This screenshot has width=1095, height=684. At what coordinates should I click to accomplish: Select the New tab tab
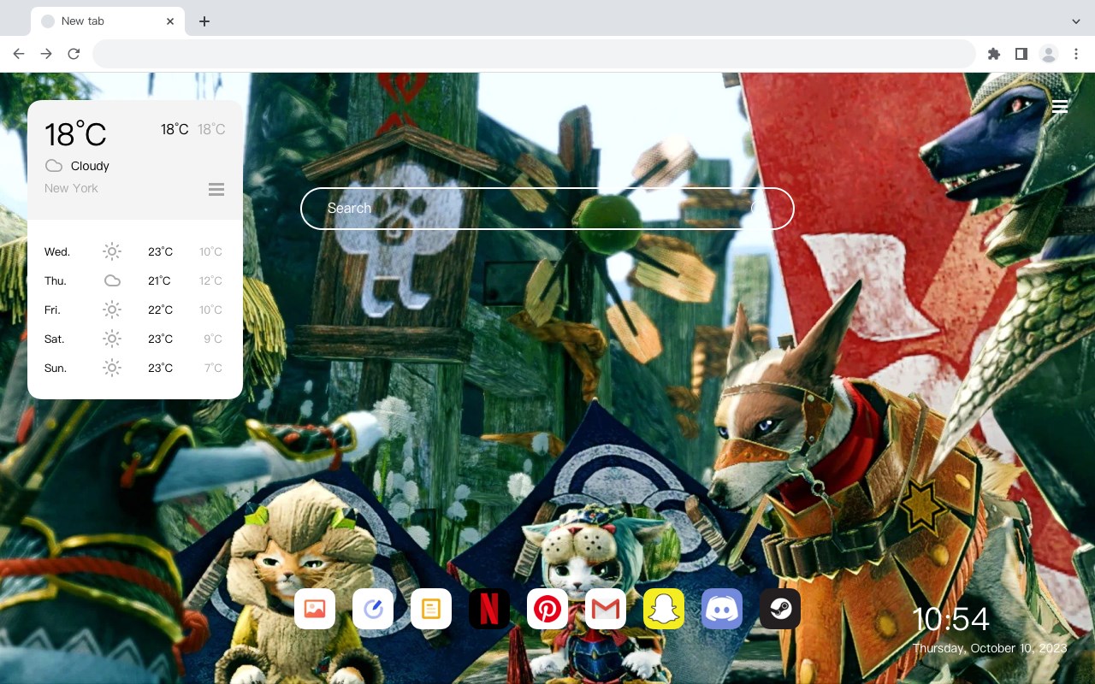[108, 21]
